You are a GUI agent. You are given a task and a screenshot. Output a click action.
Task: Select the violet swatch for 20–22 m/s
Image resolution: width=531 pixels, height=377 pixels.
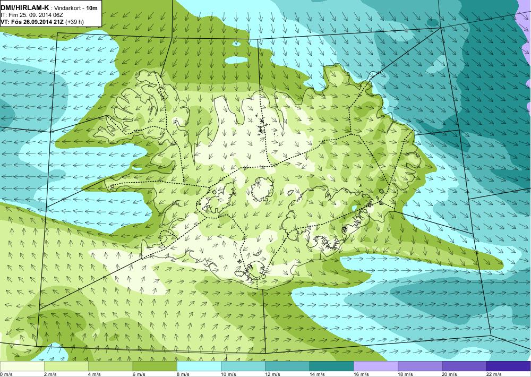point(464,366)
